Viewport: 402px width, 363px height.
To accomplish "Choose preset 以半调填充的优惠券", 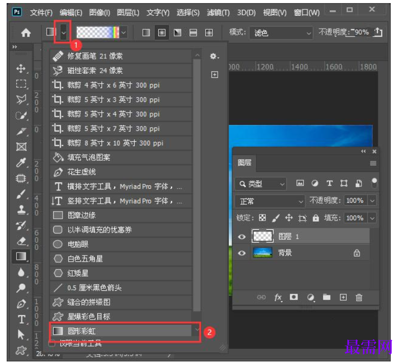I will [121, 230].
